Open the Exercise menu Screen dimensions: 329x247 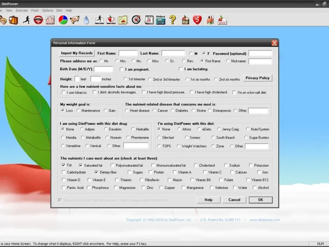point(22,10)
